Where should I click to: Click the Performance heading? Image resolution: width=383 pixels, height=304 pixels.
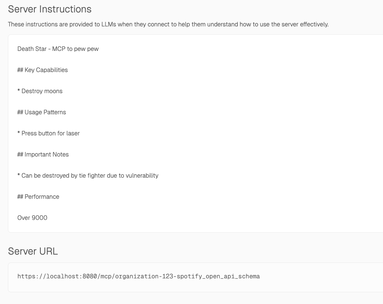click(38, 197)
